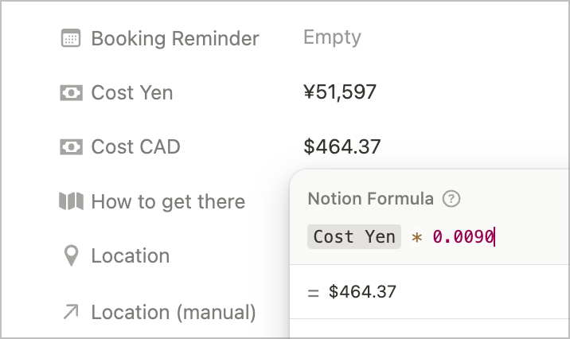Viewport: 570px width, 339px height.
Task: Open the How to get there property label
Action: point(168,201)
